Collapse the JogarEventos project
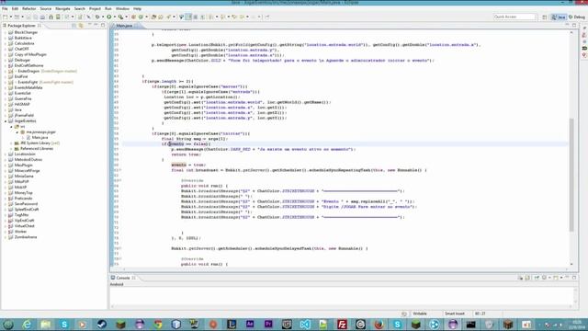588x331 pixels. (6, 121)
